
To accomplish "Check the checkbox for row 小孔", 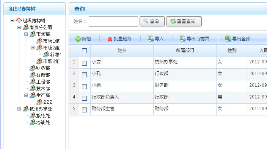I will click(x=84, y=75).
